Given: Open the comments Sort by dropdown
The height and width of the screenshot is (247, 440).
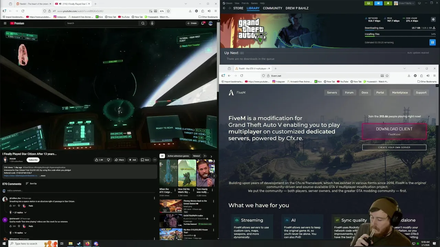Looking at the screenshot, I should [x=31, y=184].
